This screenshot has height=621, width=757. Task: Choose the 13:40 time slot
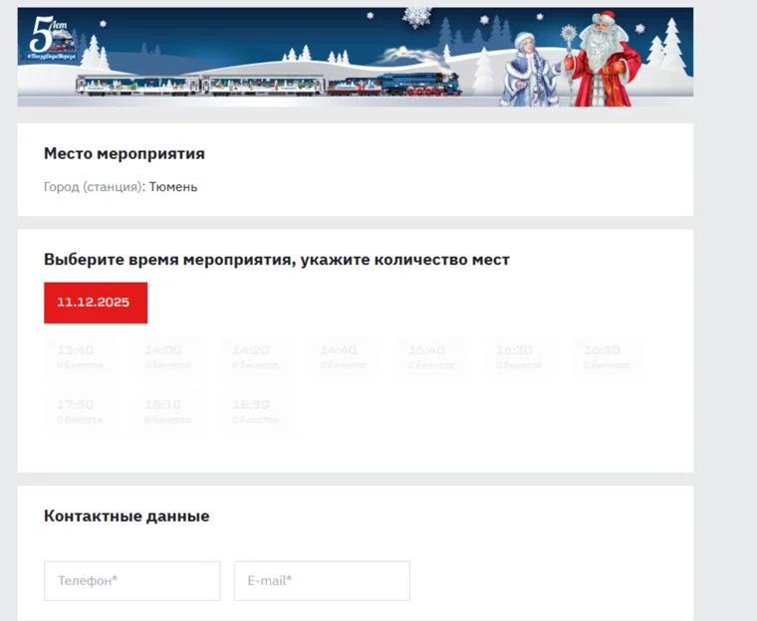[81, 357]
